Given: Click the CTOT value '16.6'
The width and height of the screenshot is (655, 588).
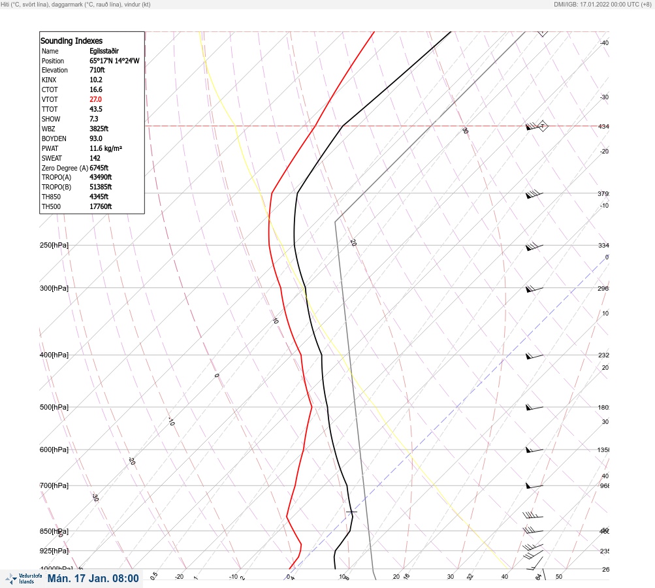Looking at the screenshot, I should [95, 90].
